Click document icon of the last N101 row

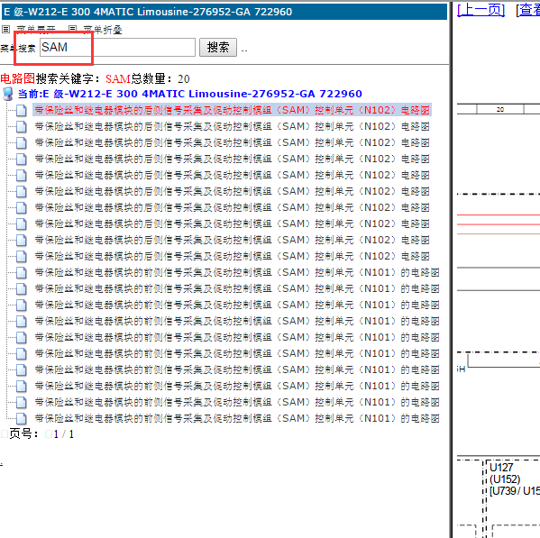pos(22,418)
